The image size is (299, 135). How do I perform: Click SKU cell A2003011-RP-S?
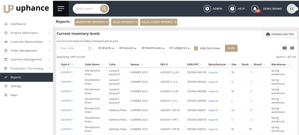coord(169,120)
